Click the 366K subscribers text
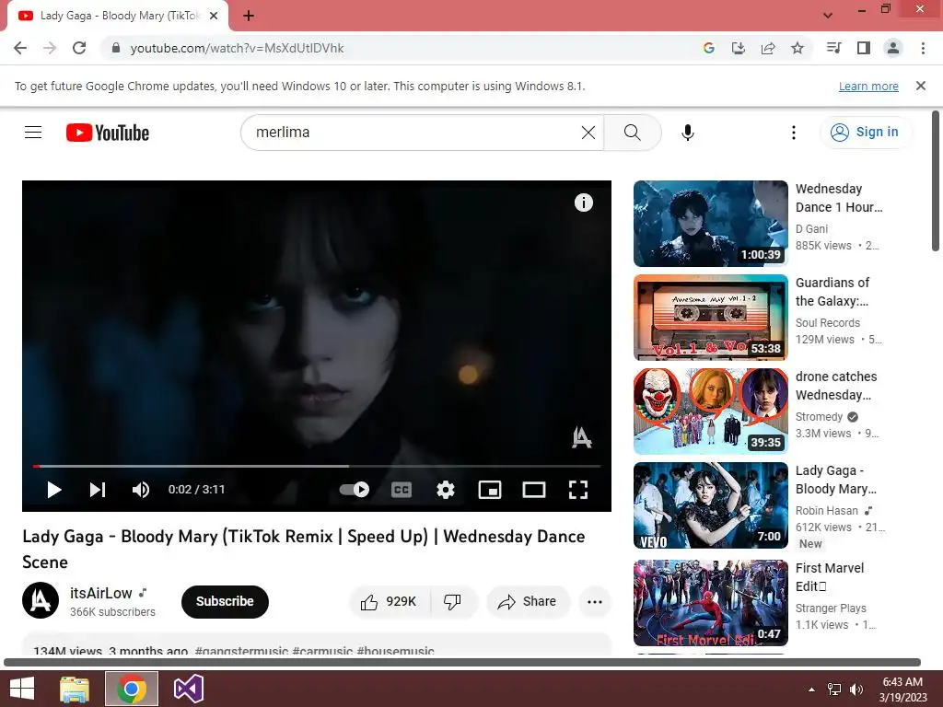 [112, 612]
